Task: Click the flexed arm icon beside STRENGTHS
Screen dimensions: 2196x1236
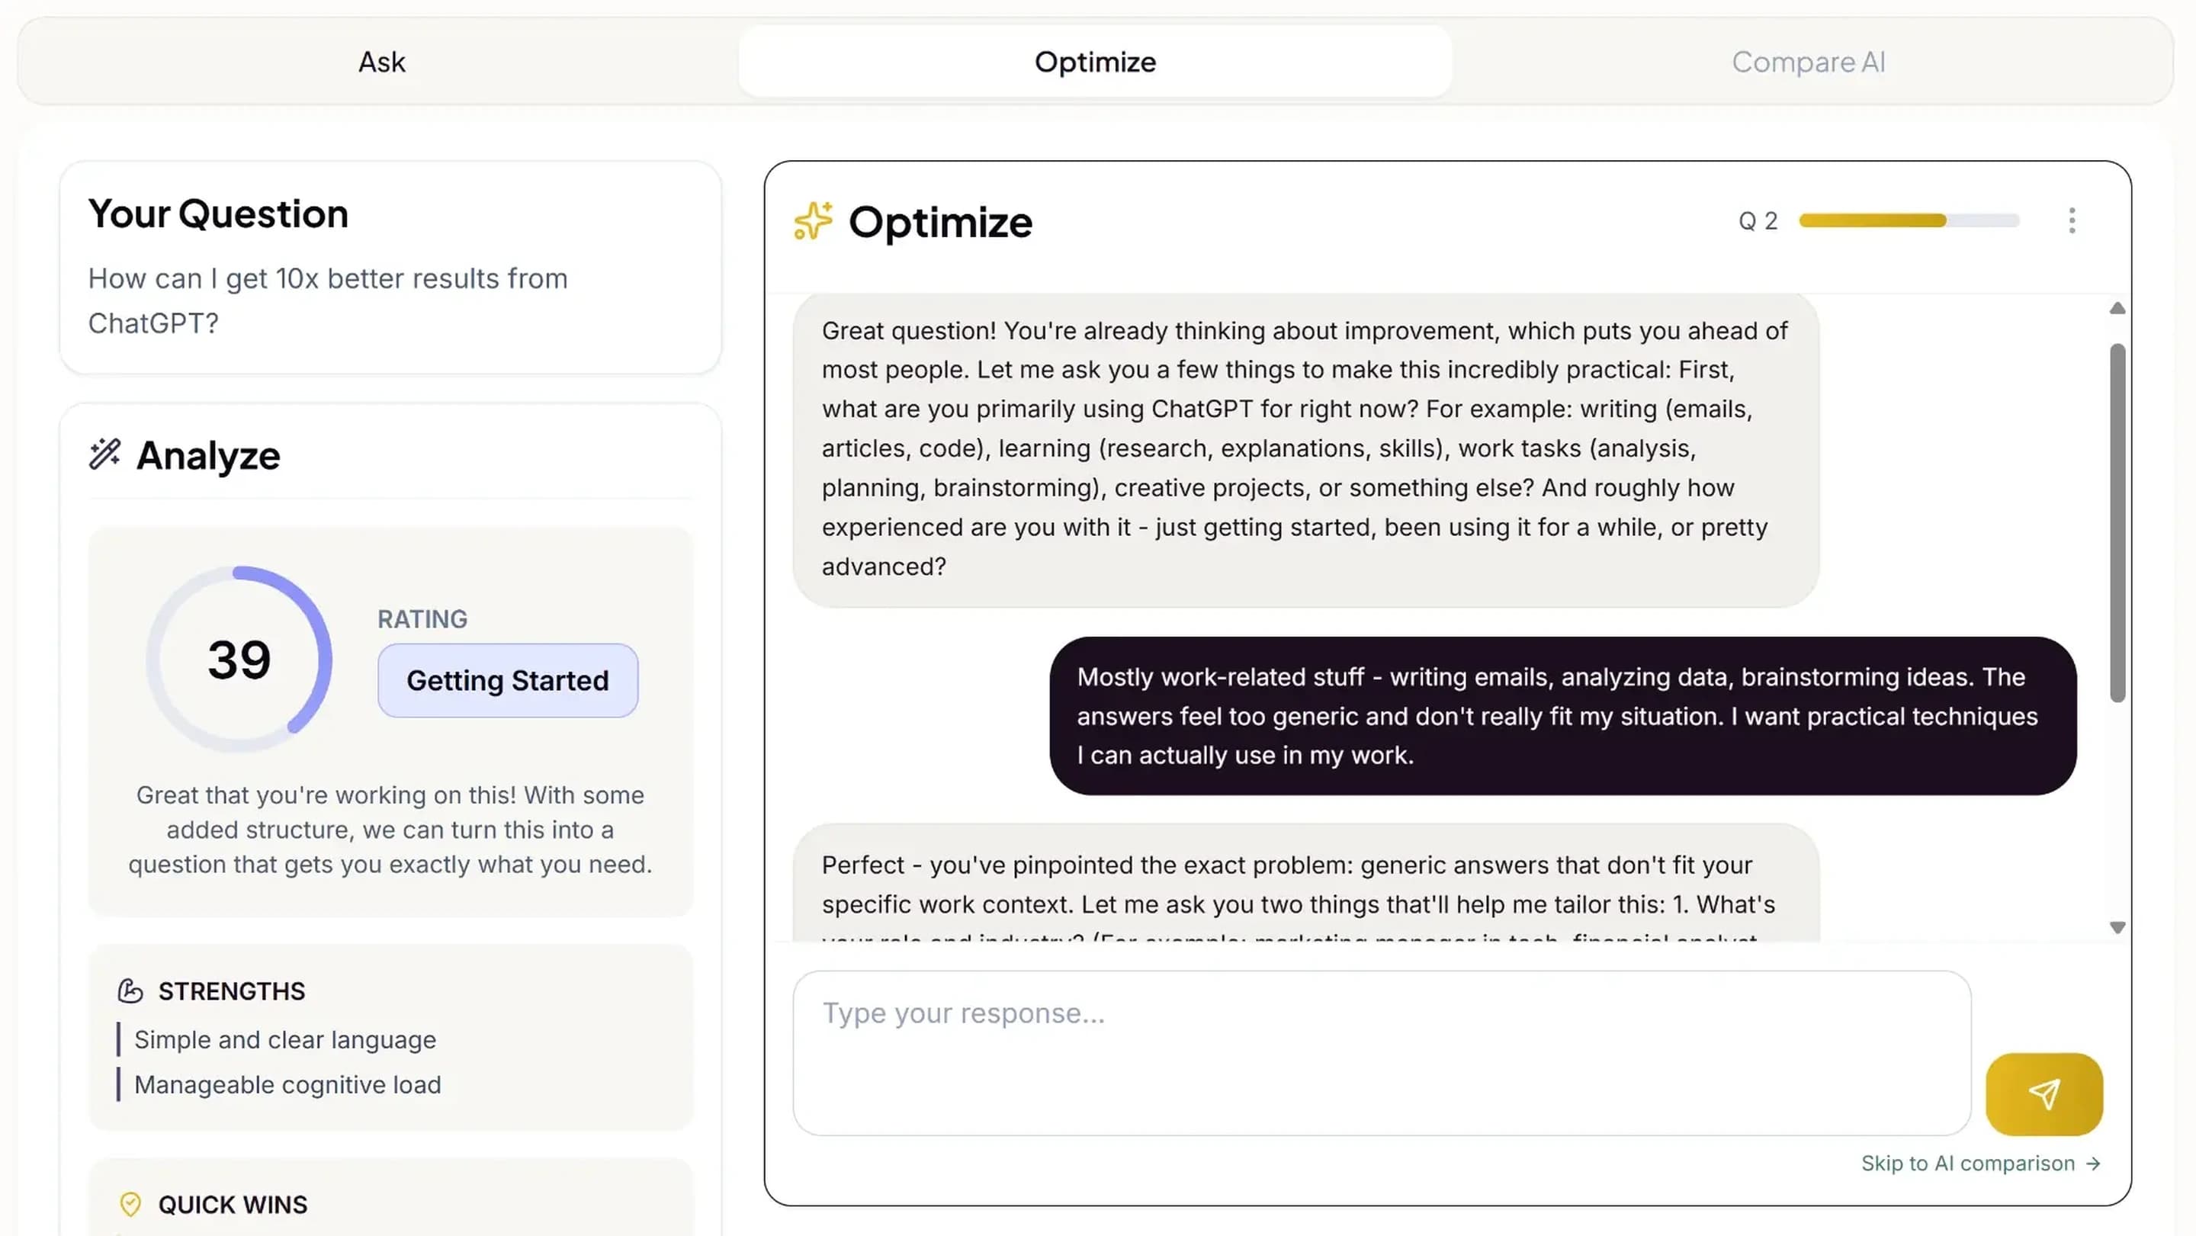Action: point(129,990)
